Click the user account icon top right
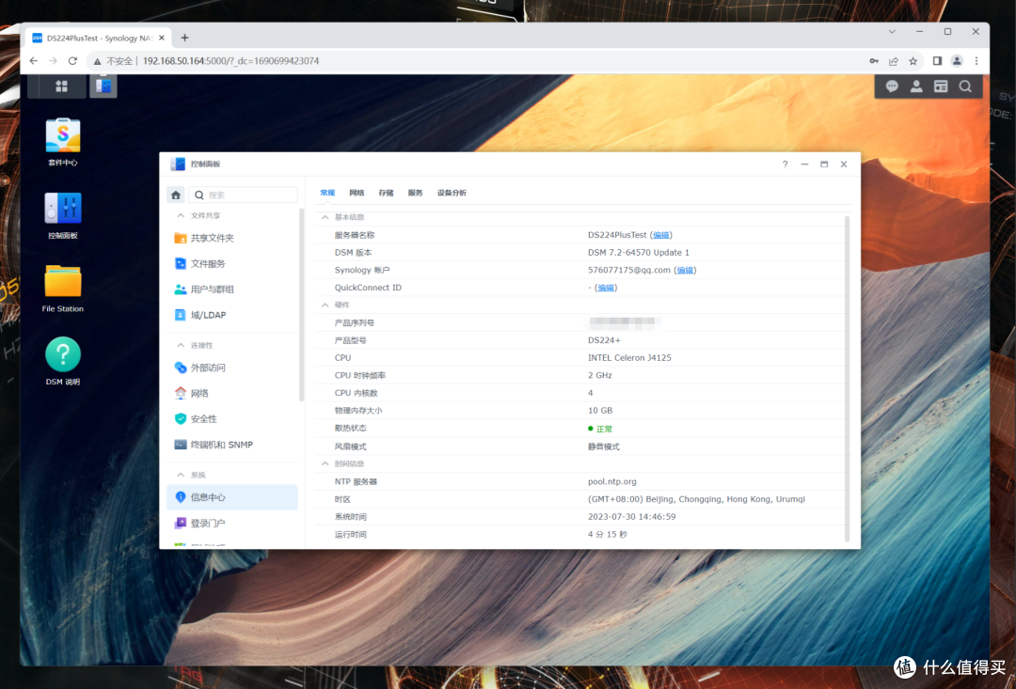Image resolution: width=1016 pixels, height=689 pixels. (x=915, y=86)
